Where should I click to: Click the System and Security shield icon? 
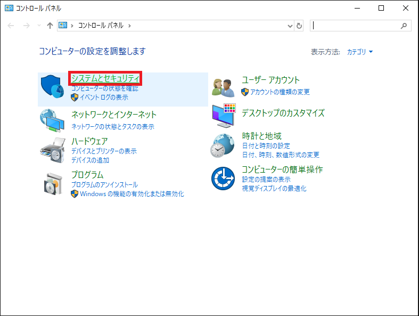(x=52, y=86)
